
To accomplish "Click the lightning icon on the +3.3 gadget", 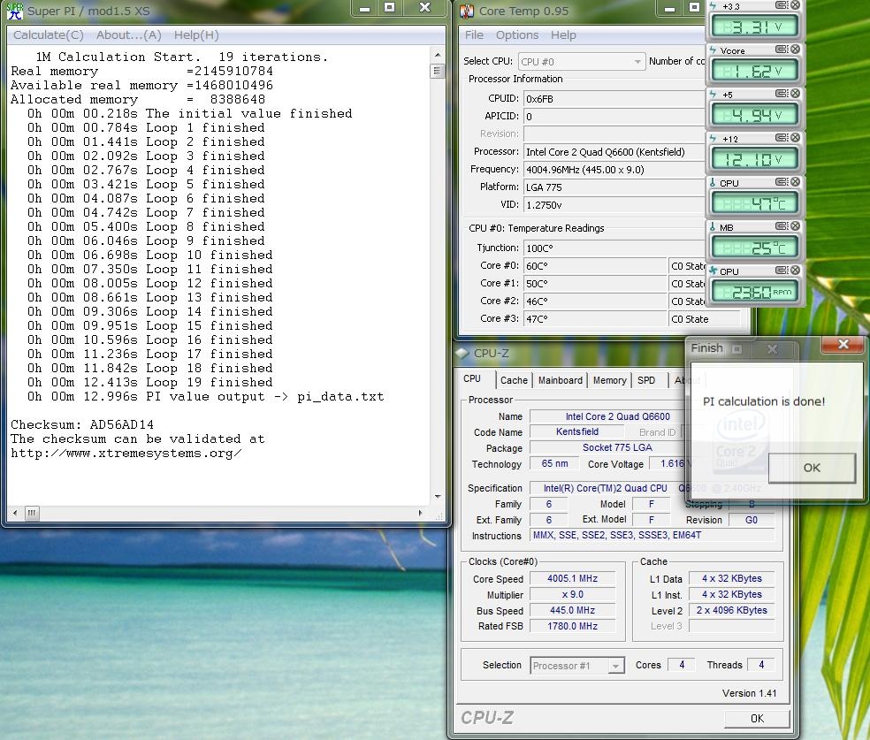I will click(714, 6).
